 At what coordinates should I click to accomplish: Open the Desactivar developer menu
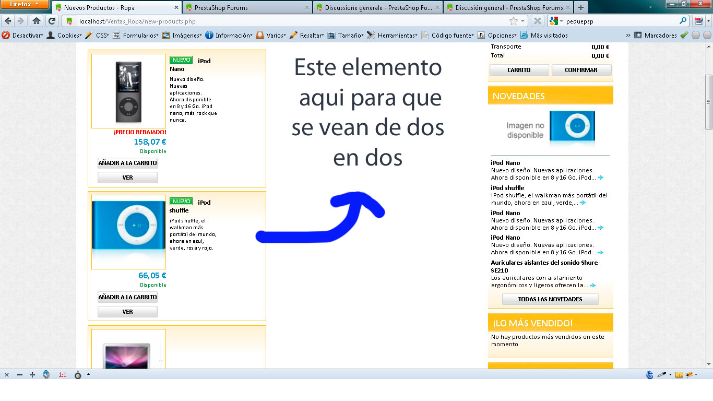pos(22,36)
